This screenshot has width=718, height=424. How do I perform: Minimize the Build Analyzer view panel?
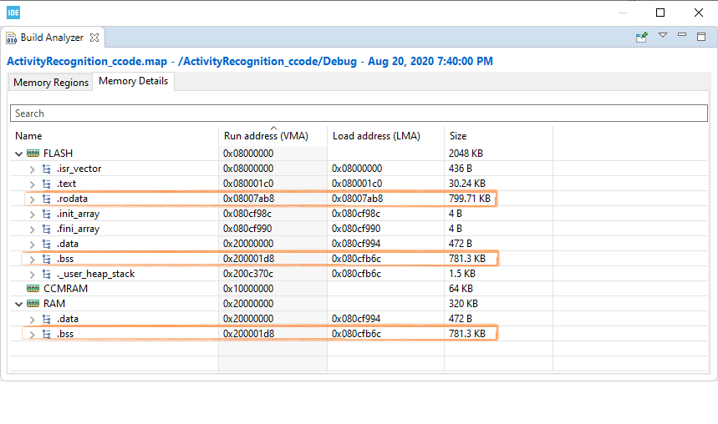(682, 36)
